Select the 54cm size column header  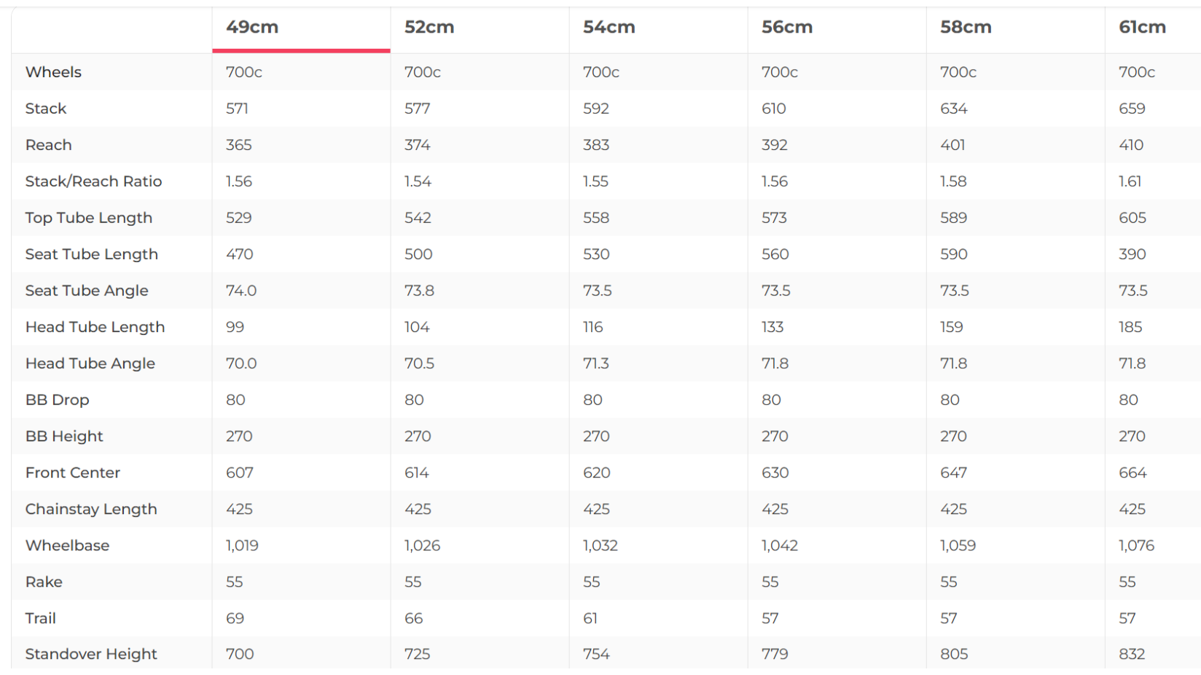(x=609, y=28)
